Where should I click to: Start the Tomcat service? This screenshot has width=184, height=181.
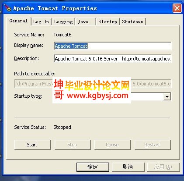pyautogui.click(x=32, y=145)
